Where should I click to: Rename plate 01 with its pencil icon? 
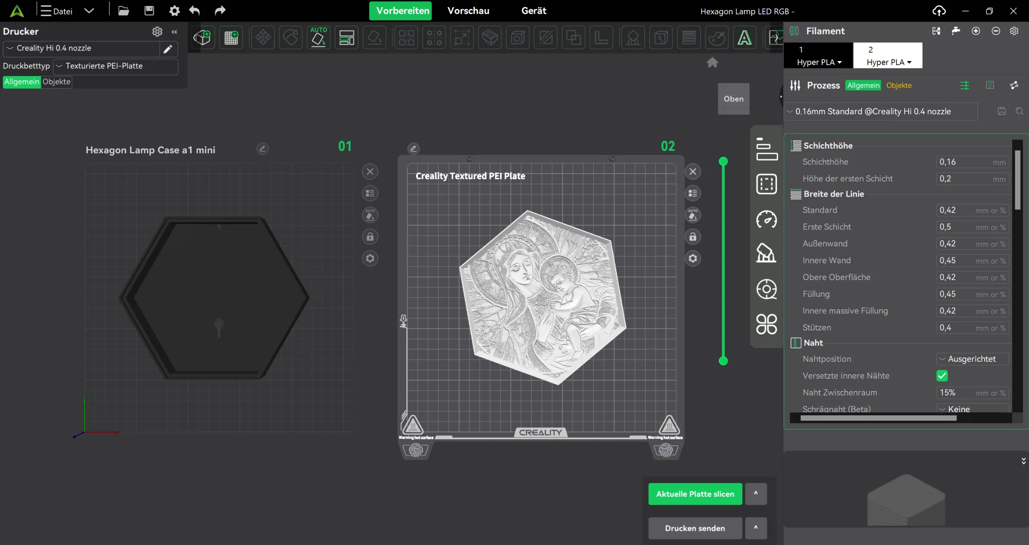(x=262, y=149)
